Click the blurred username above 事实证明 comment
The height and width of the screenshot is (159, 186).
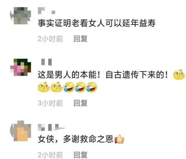[47, 11]
